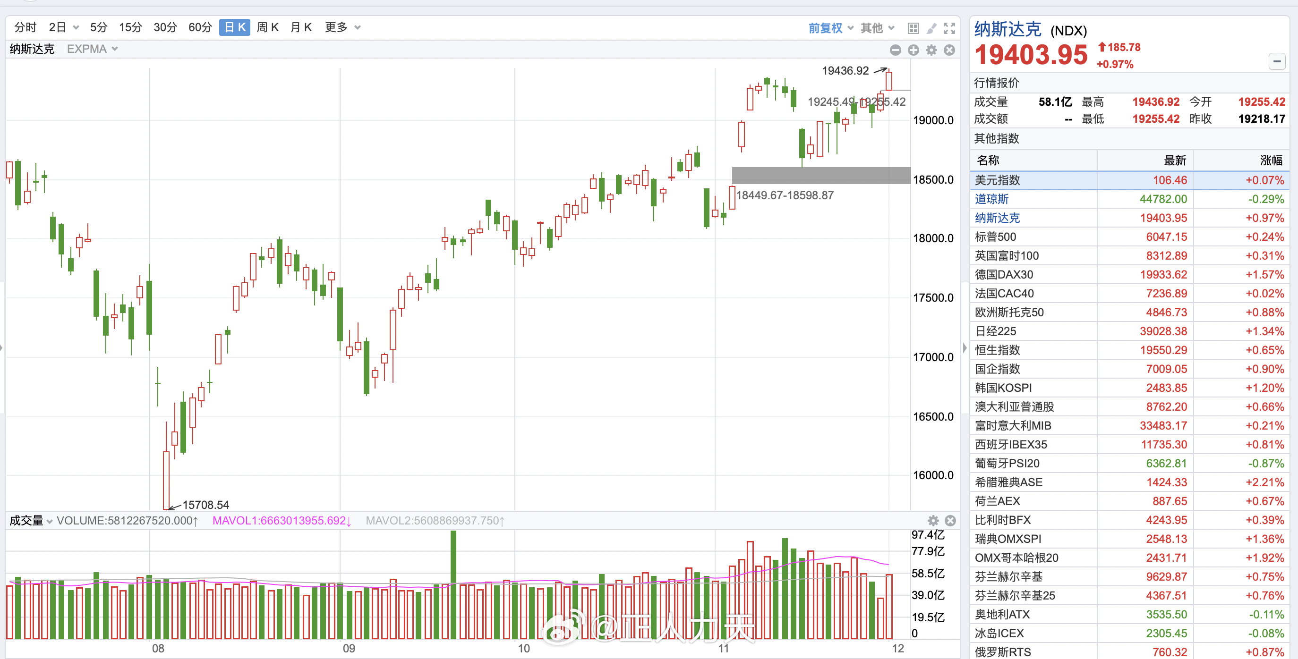The image size is (1298, 659).
Task: Open volume panel settings gear
Action: 933,521
